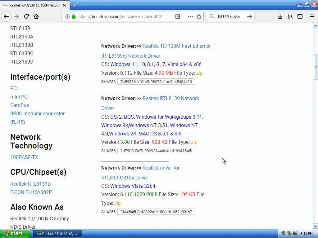The image size is (318, 238).
Task: Follow the CardBus link
Action: [20, 105]
